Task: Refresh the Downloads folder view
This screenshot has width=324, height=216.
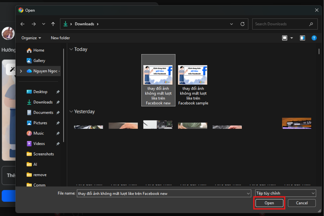Action: [243, 24]
